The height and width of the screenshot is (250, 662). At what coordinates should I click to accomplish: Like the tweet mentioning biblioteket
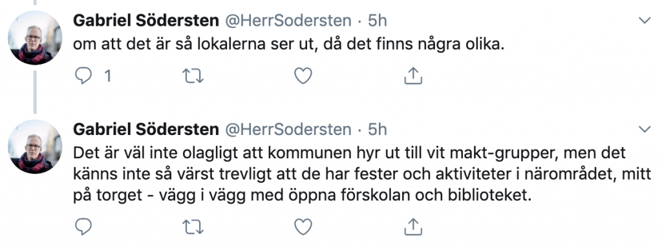coord(303,227)
